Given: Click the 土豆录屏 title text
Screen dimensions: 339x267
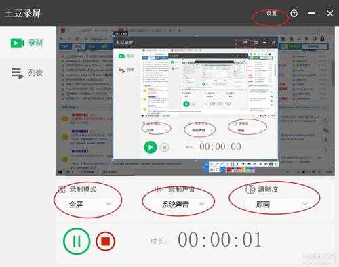Looking at the screenshot, I should point(23,14).
